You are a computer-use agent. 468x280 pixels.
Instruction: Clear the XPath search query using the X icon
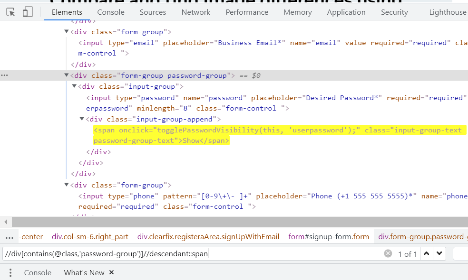coord(388,253)
